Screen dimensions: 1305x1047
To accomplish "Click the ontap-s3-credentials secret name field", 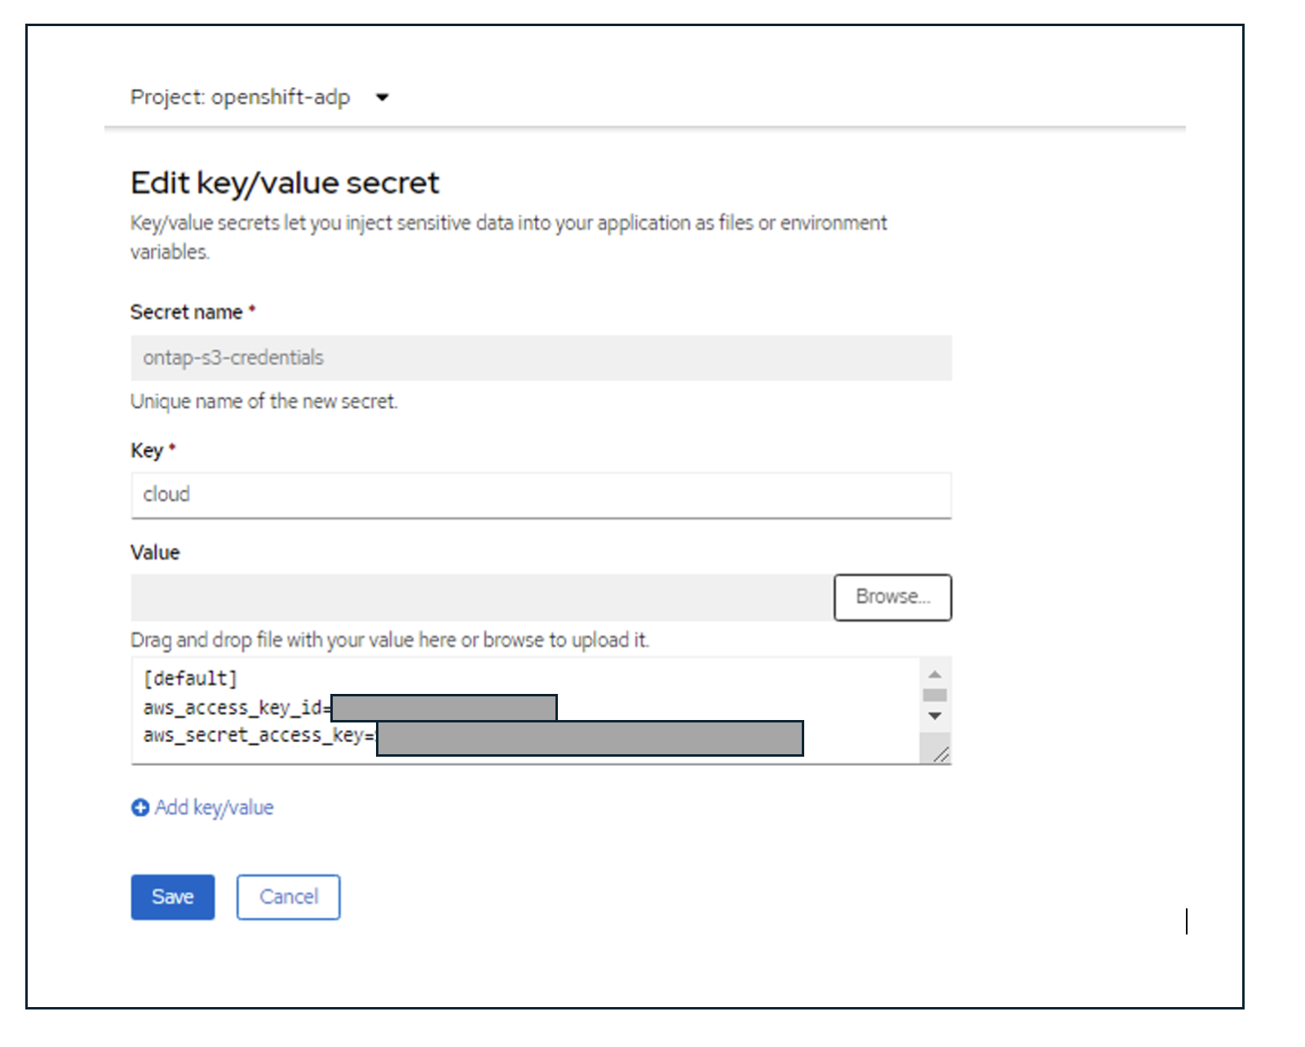I will coord(541,358).
